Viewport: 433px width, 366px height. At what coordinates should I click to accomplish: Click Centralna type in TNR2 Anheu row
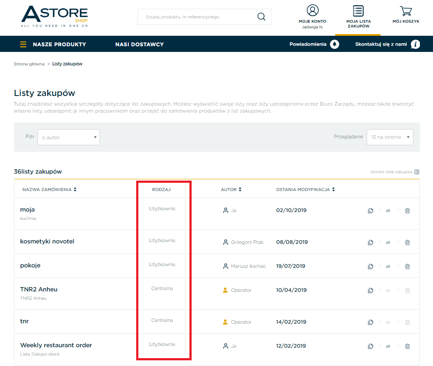(162, 288)
